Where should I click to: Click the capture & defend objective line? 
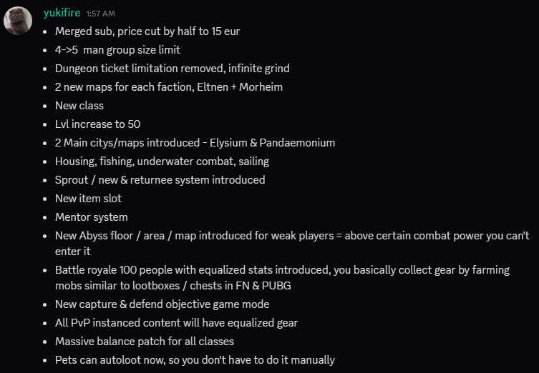[x=162, y=304]
